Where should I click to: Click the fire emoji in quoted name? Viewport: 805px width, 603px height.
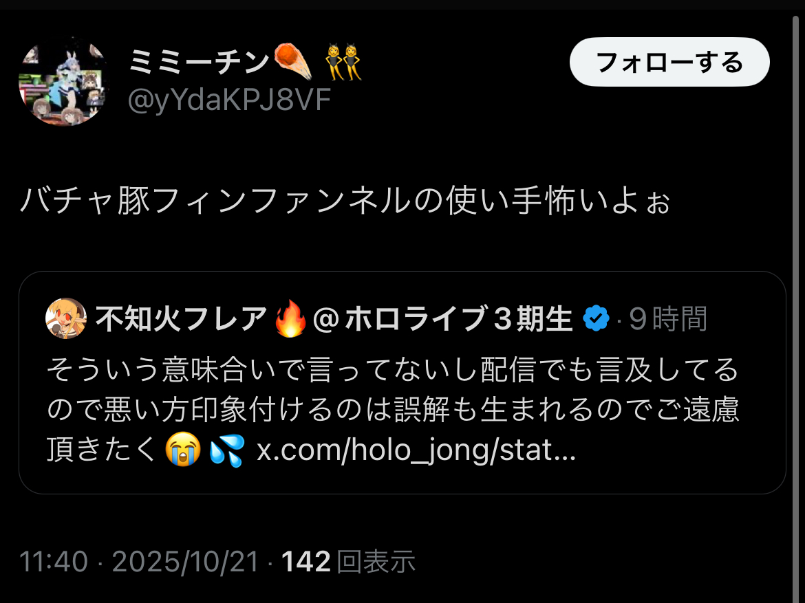point(290,318)
